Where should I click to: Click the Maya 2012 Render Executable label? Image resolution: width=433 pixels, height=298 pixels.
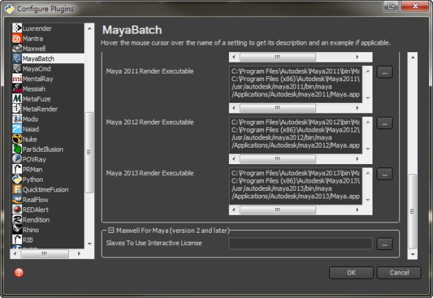click(150, 122)
